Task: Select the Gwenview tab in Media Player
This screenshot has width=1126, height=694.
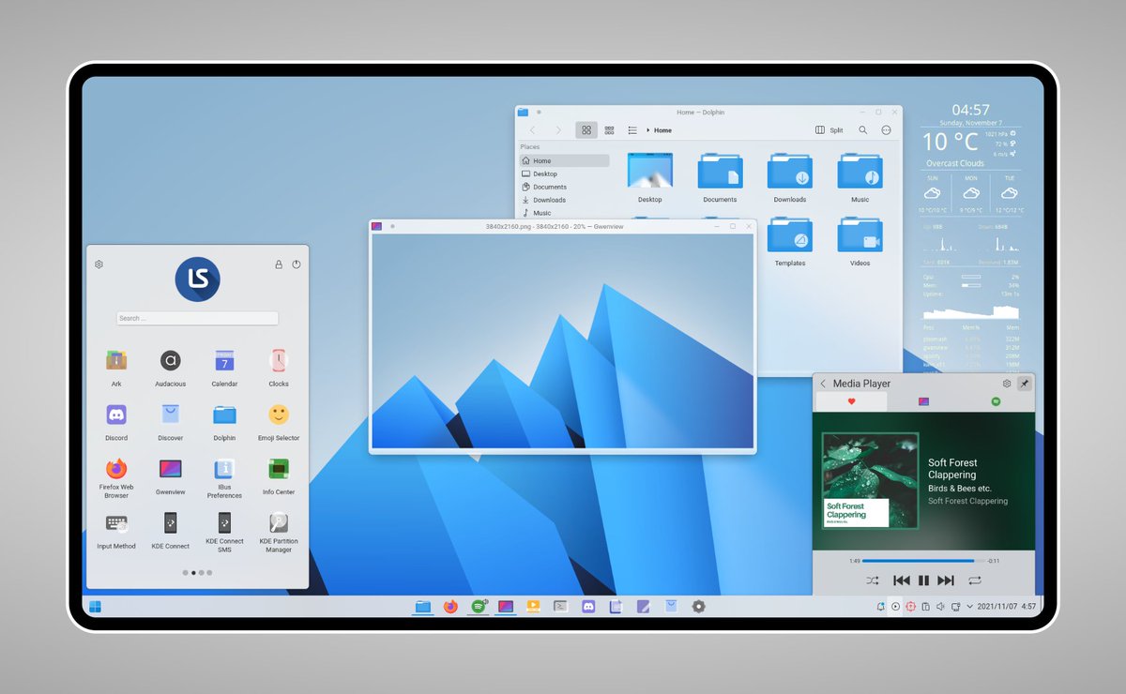Action: (x=923, y=401)
